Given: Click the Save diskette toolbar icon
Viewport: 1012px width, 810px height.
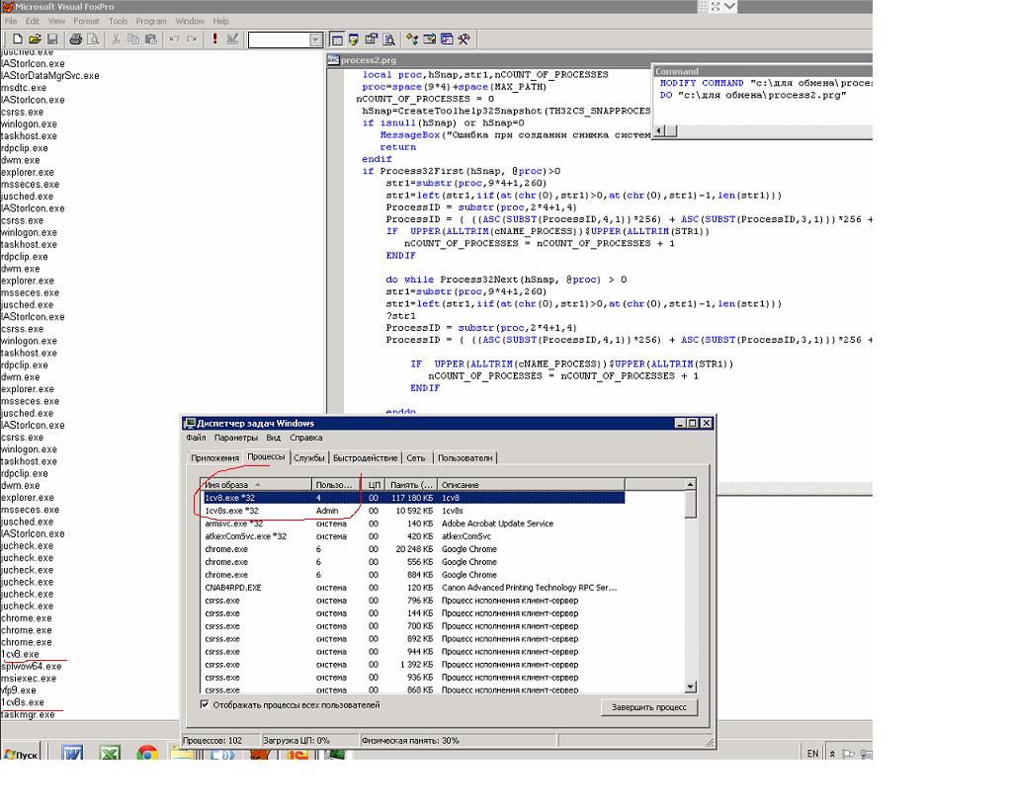Looking at the screenshot, I should tap(52, 40).
